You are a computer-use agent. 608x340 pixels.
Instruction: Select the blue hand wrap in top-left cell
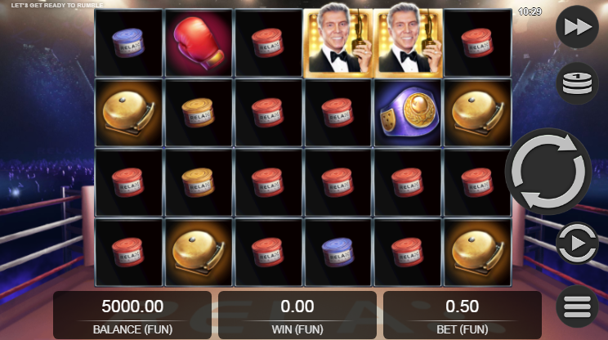129,43
